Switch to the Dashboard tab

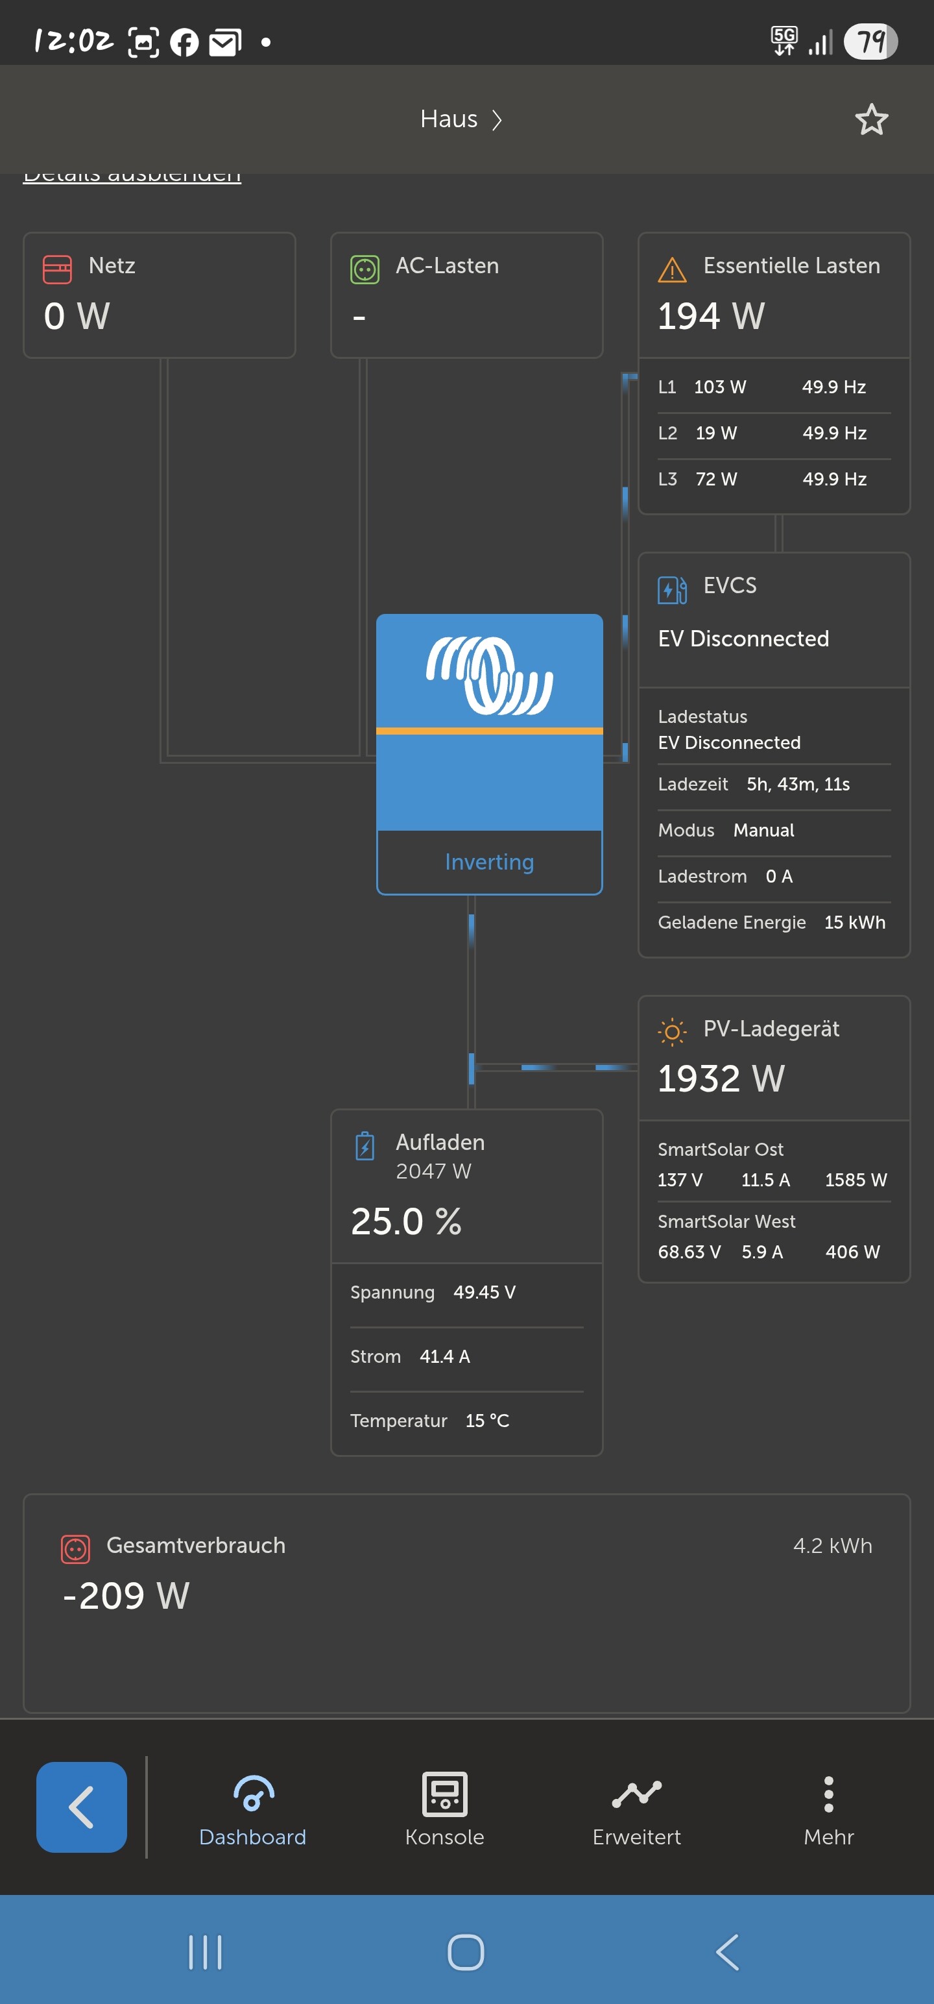(x=253, y=1807)
